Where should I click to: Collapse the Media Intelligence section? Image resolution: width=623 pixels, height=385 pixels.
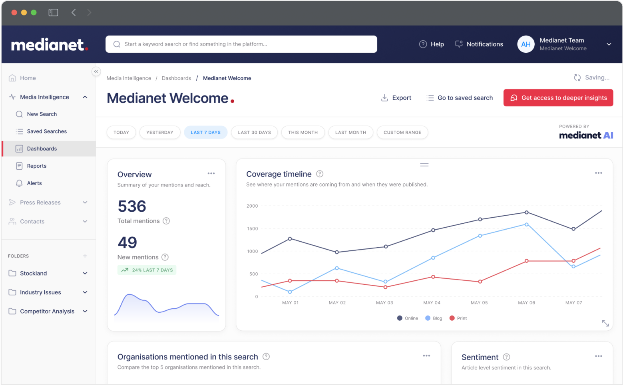tap(85, 97)
